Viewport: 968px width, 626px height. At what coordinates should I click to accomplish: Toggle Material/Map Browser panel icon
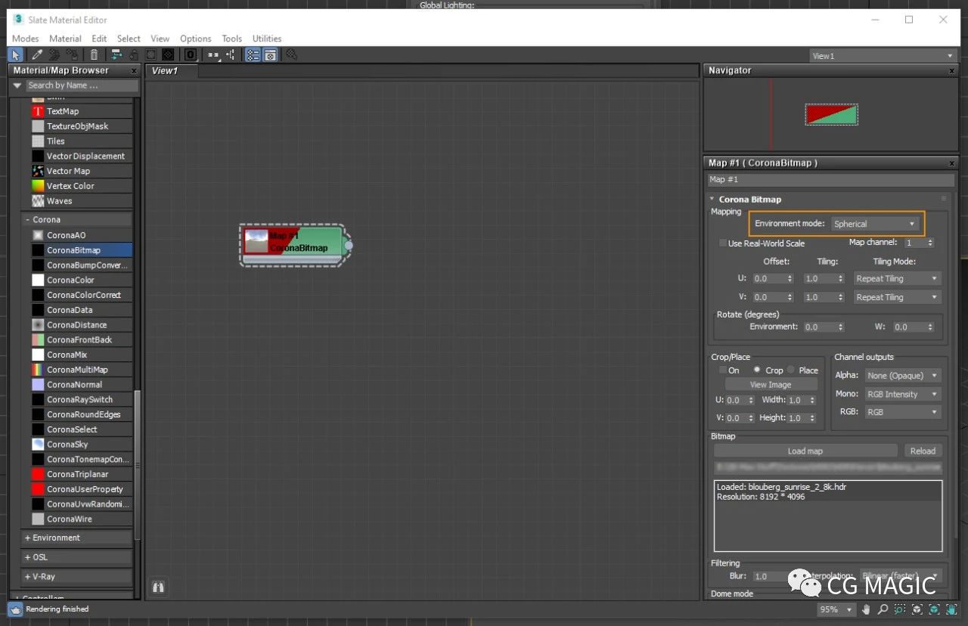click(253, 55)
